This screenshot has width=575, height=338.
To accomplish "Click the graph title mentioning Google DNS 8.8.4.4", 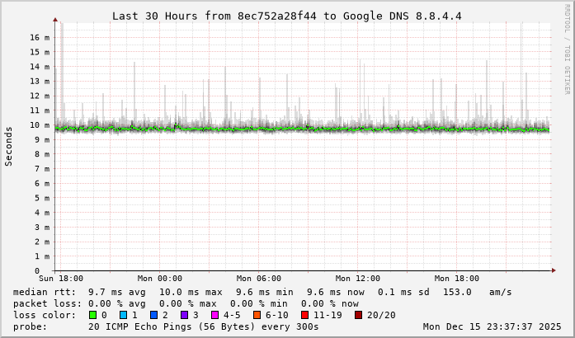I will [286, 16].
